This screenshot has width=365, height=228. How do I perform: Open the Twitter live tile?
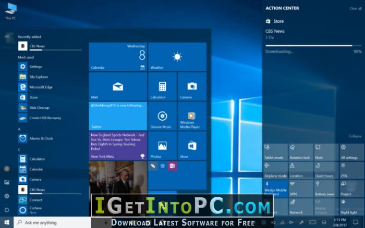[x=118, y=116]
